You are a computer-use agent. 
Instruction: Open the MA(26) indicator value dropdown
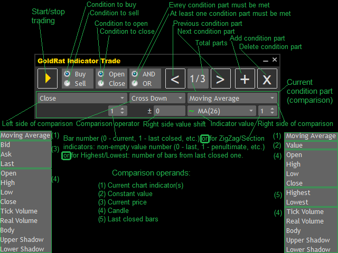coord(222,111)
